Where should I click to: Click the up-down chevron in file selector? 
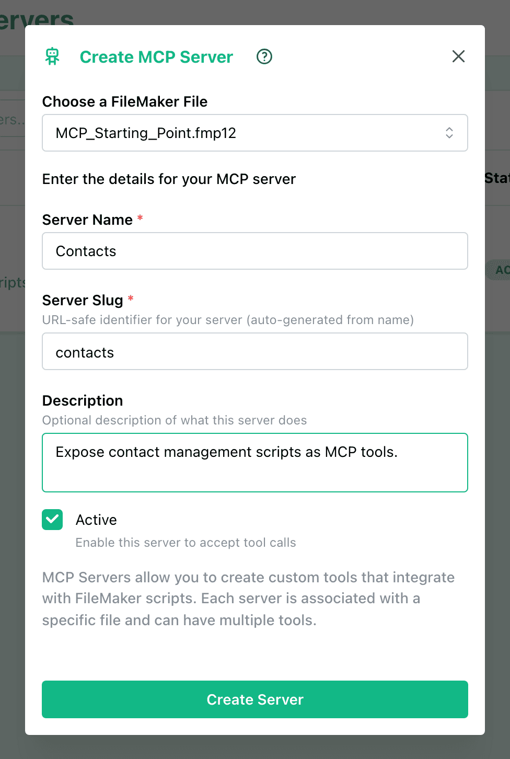click(449, 133)
